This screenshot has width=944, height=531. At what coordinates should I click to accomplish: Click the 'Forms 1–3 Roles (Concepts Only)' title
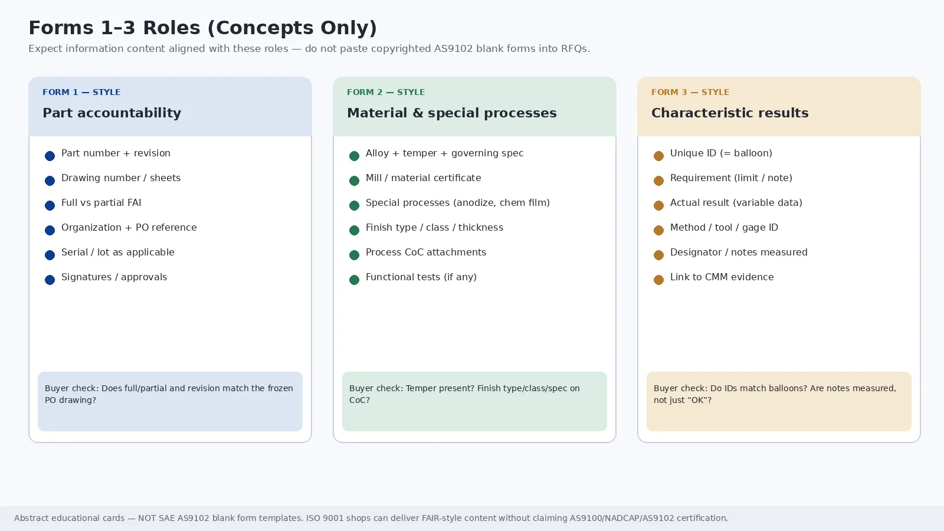coord(203,28)
